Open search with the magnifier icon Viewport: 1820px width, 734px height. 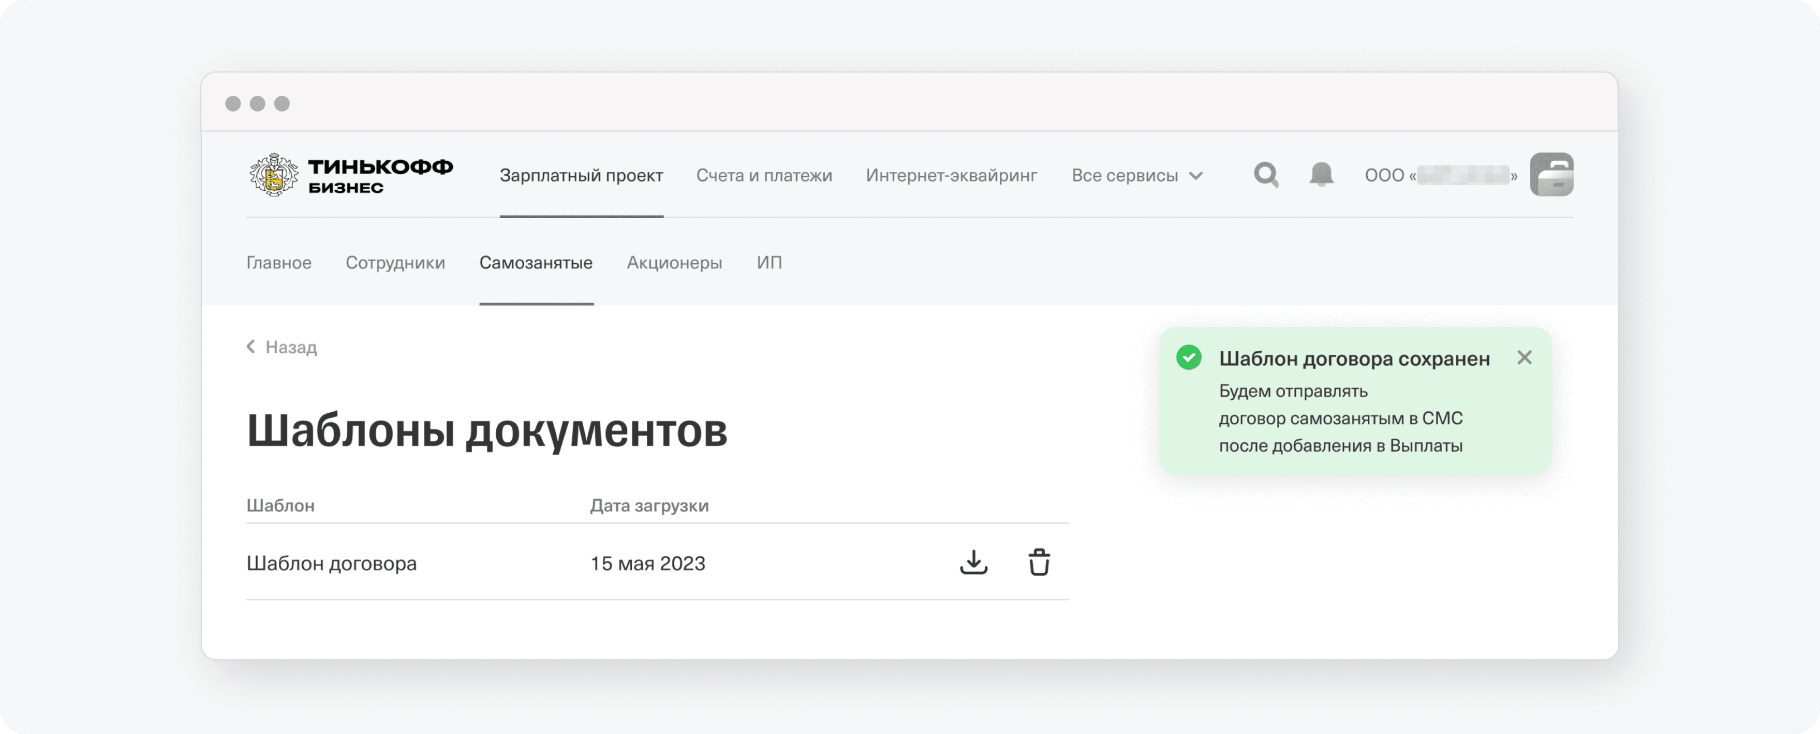click(1265, 175)
